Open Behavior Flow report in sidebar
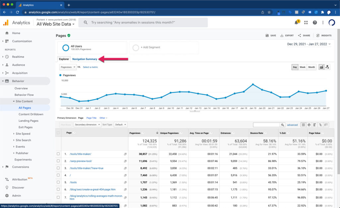The height and width of the screenshot is (208, 340). [x=24, y=95]
